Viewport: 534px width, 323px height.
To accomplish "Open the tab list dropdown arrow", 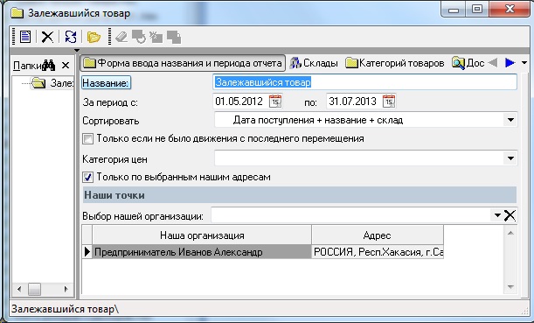I will (x=524, y=63).
